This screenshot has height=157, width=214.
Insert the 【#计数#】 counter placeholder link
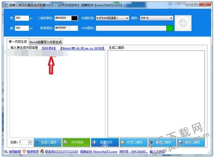[x=49, y=48]
